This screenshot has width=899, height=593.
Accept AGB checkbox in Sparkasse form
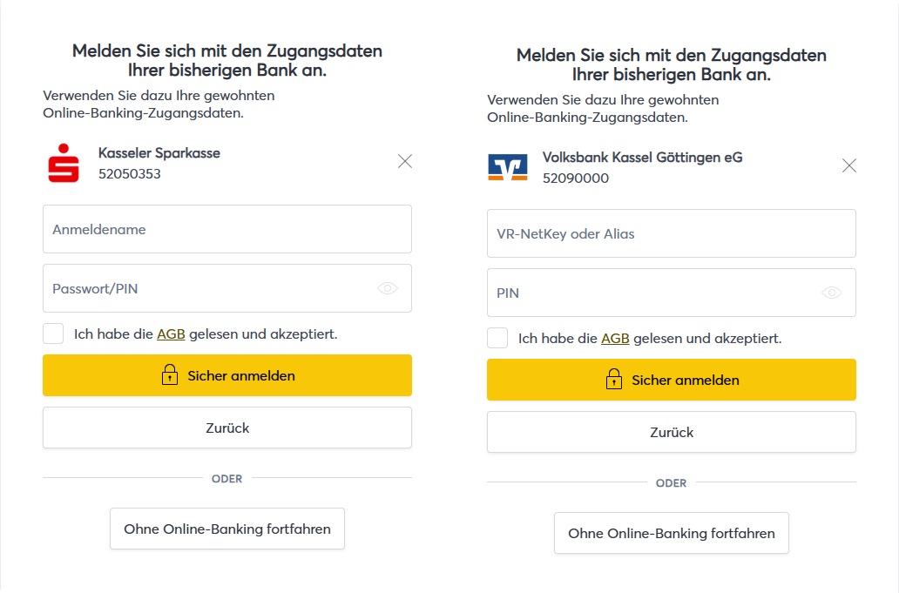[x=53, y=334]
